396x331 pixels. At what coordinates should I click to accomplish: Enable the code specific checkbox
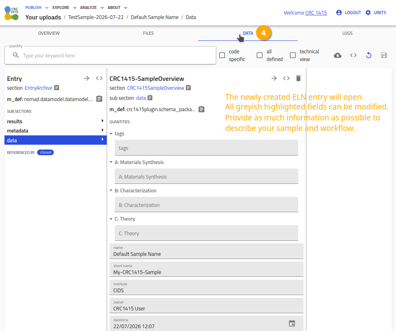pos(222,55)
